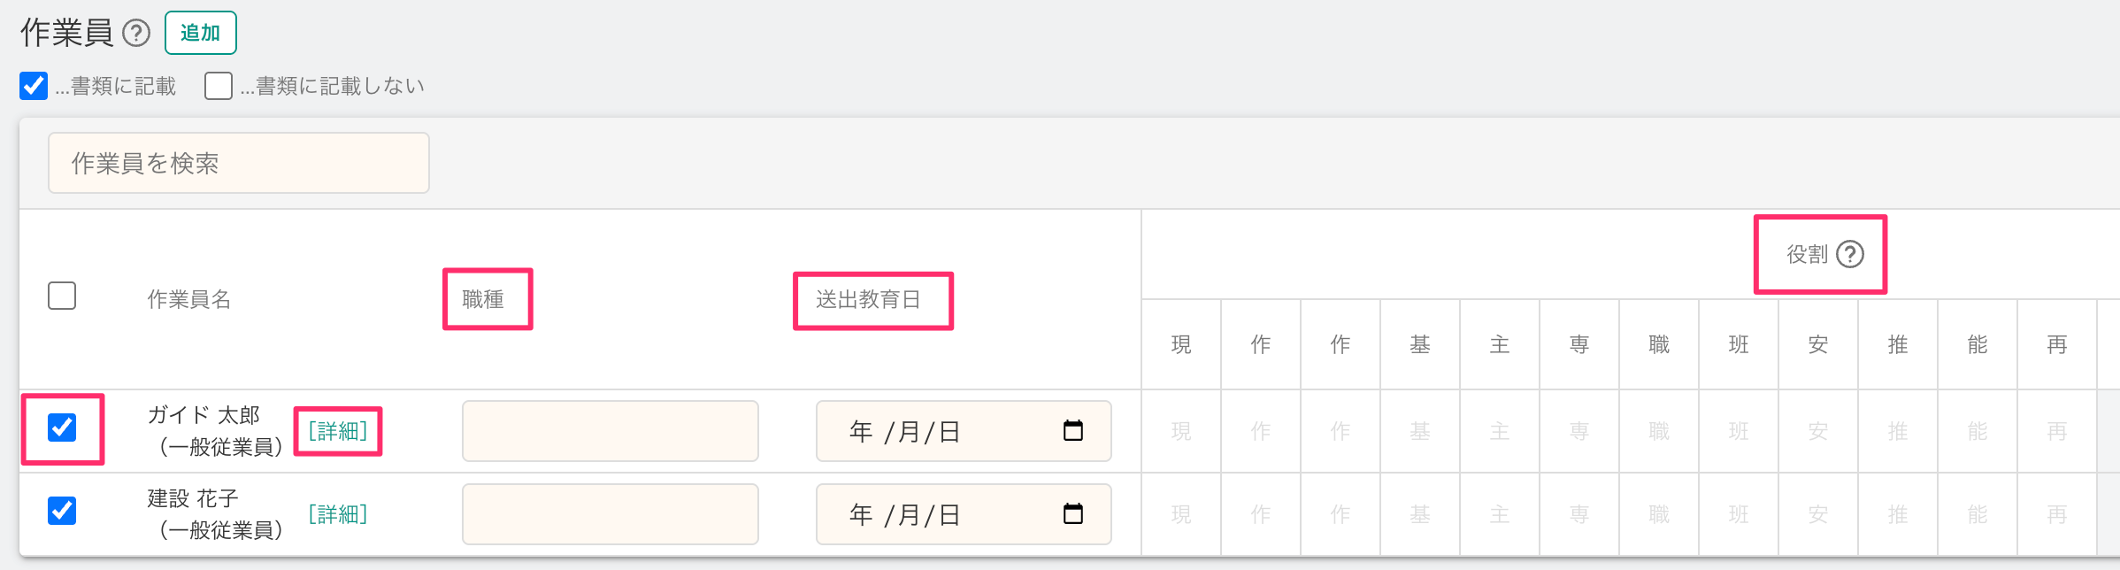Open the [詳細] link for 建設 花子
Screen dimensions: 2120x570
tap(337, 514)
